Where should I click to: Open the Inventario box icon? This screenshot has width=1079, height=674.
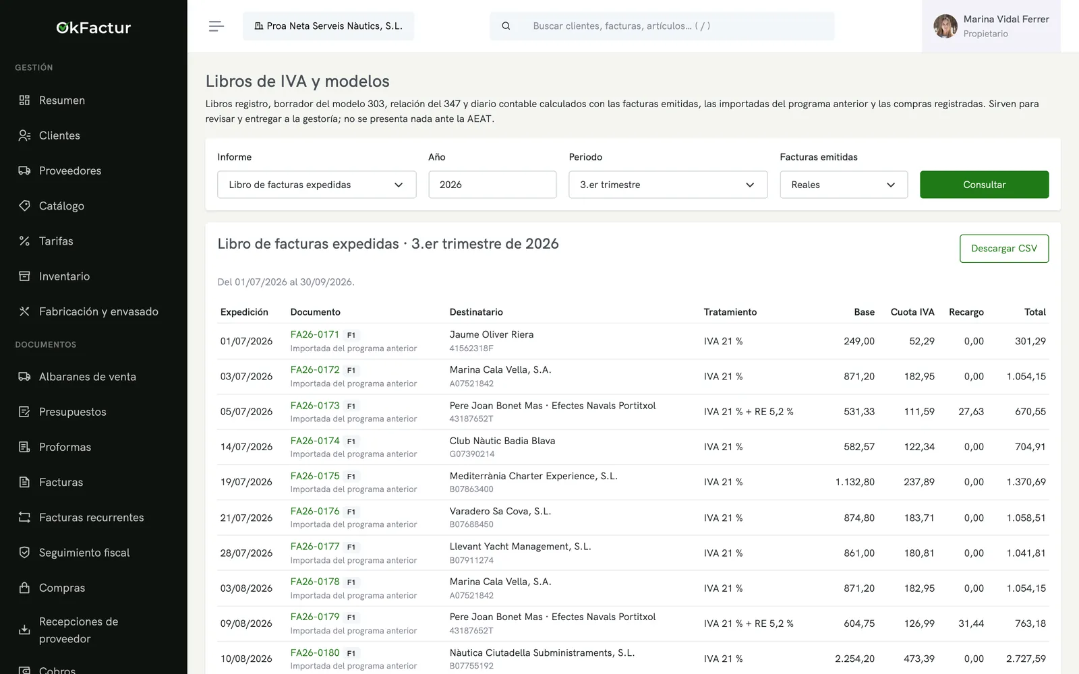pyautogui.click(x=24, y=276)
